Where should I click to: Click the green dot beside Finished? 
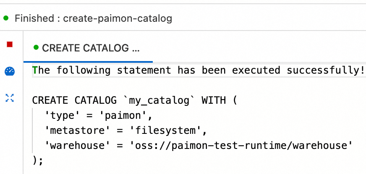[6, 18]
